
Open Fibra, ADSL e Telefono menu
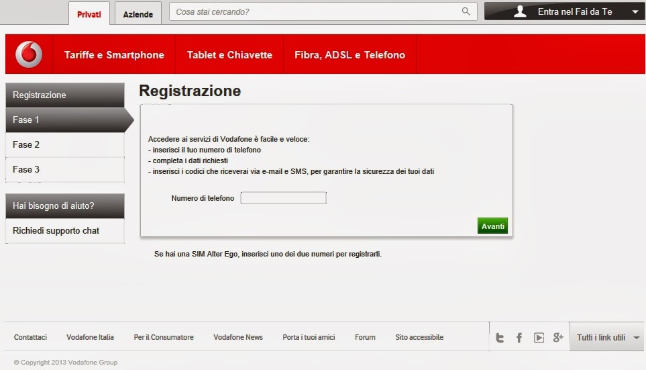349,54
